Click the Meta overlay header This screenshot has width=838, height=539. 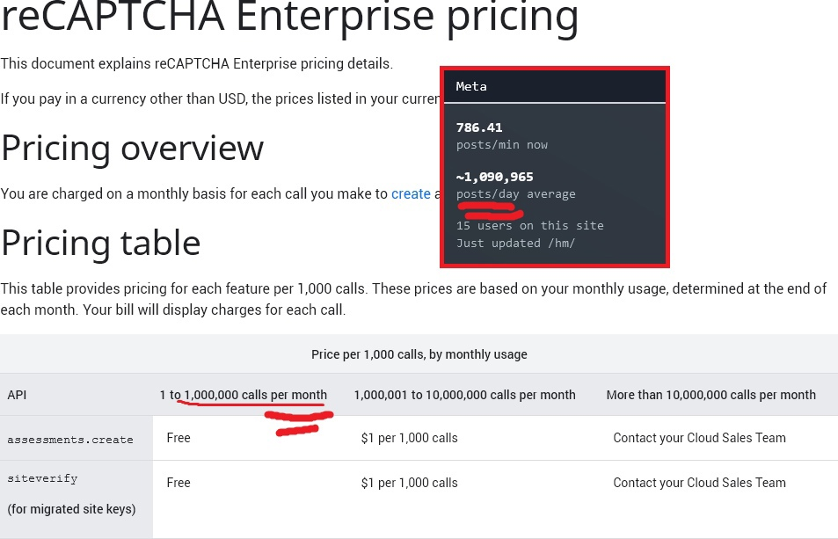[555, 86]
